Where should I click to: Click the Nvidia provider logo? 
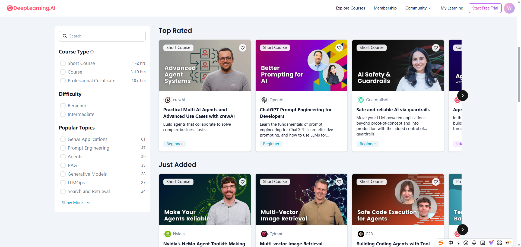168,234
